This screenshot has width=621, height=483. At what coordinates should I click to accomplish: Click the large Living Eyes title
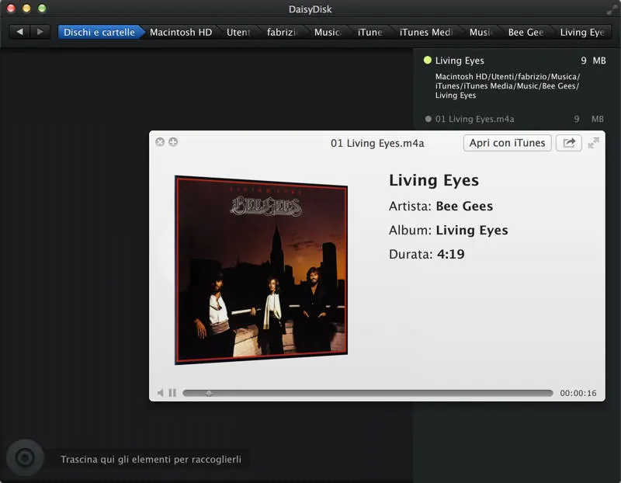coord(434,181)
